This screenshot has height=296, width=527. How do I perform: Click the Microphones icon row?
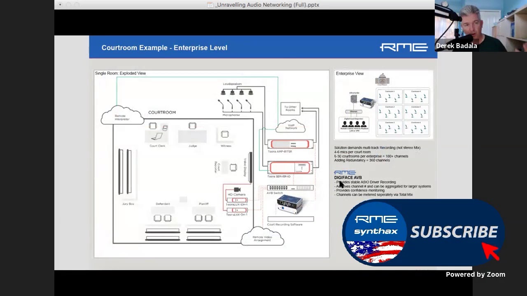(x=234, y=104)
